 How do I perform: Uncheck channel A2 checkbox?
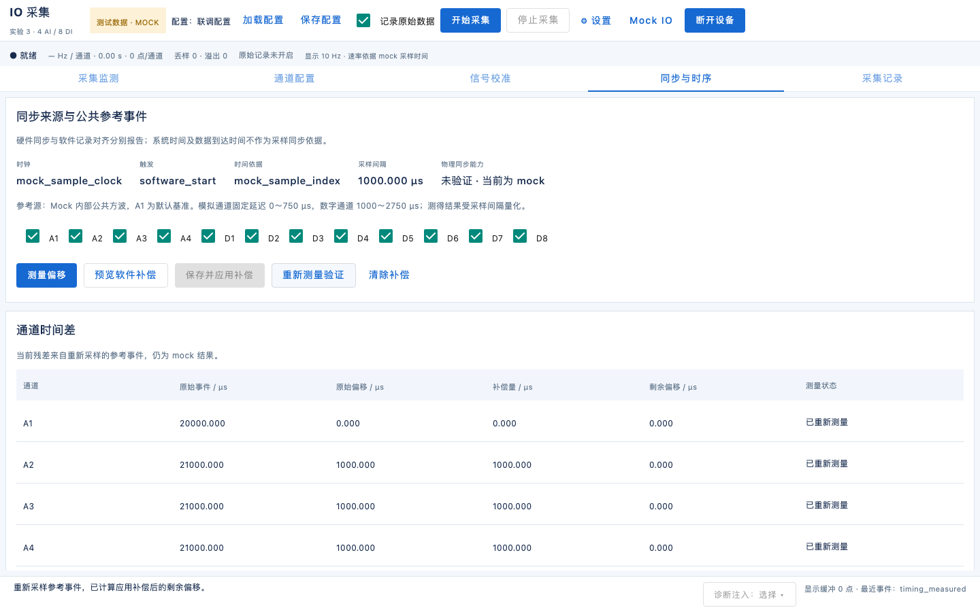[76, 236]
